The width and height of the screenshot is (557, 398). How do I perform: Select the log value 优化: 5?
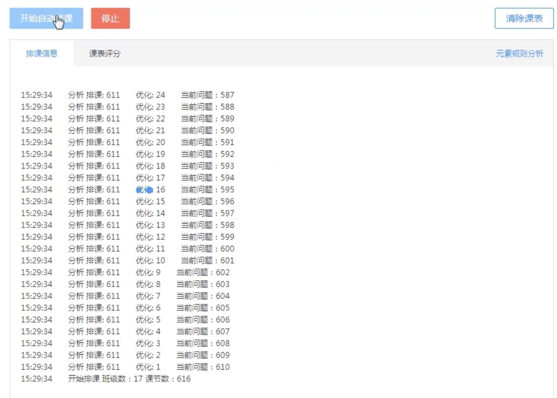(x=148, y=320)
